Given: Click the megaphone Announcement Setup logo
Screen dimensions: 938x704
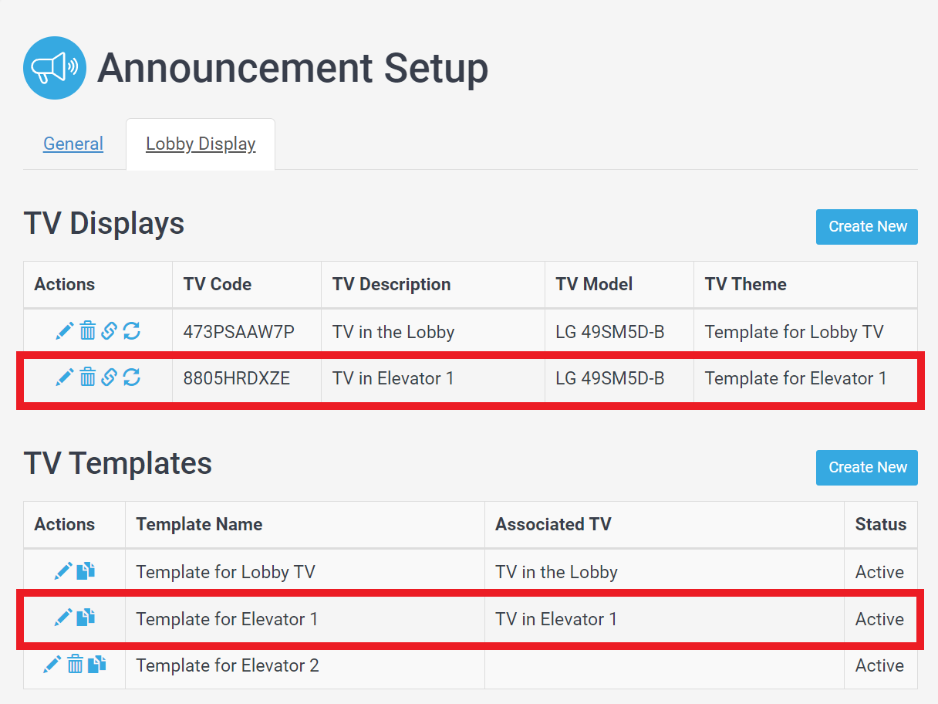Looking at the screenshot, I should coord(55,68).
